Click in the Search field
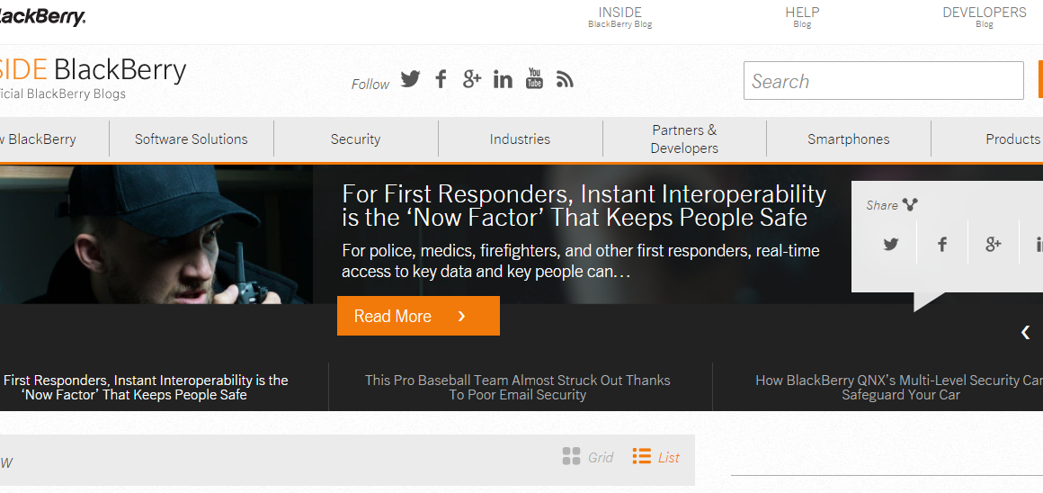 883,81
